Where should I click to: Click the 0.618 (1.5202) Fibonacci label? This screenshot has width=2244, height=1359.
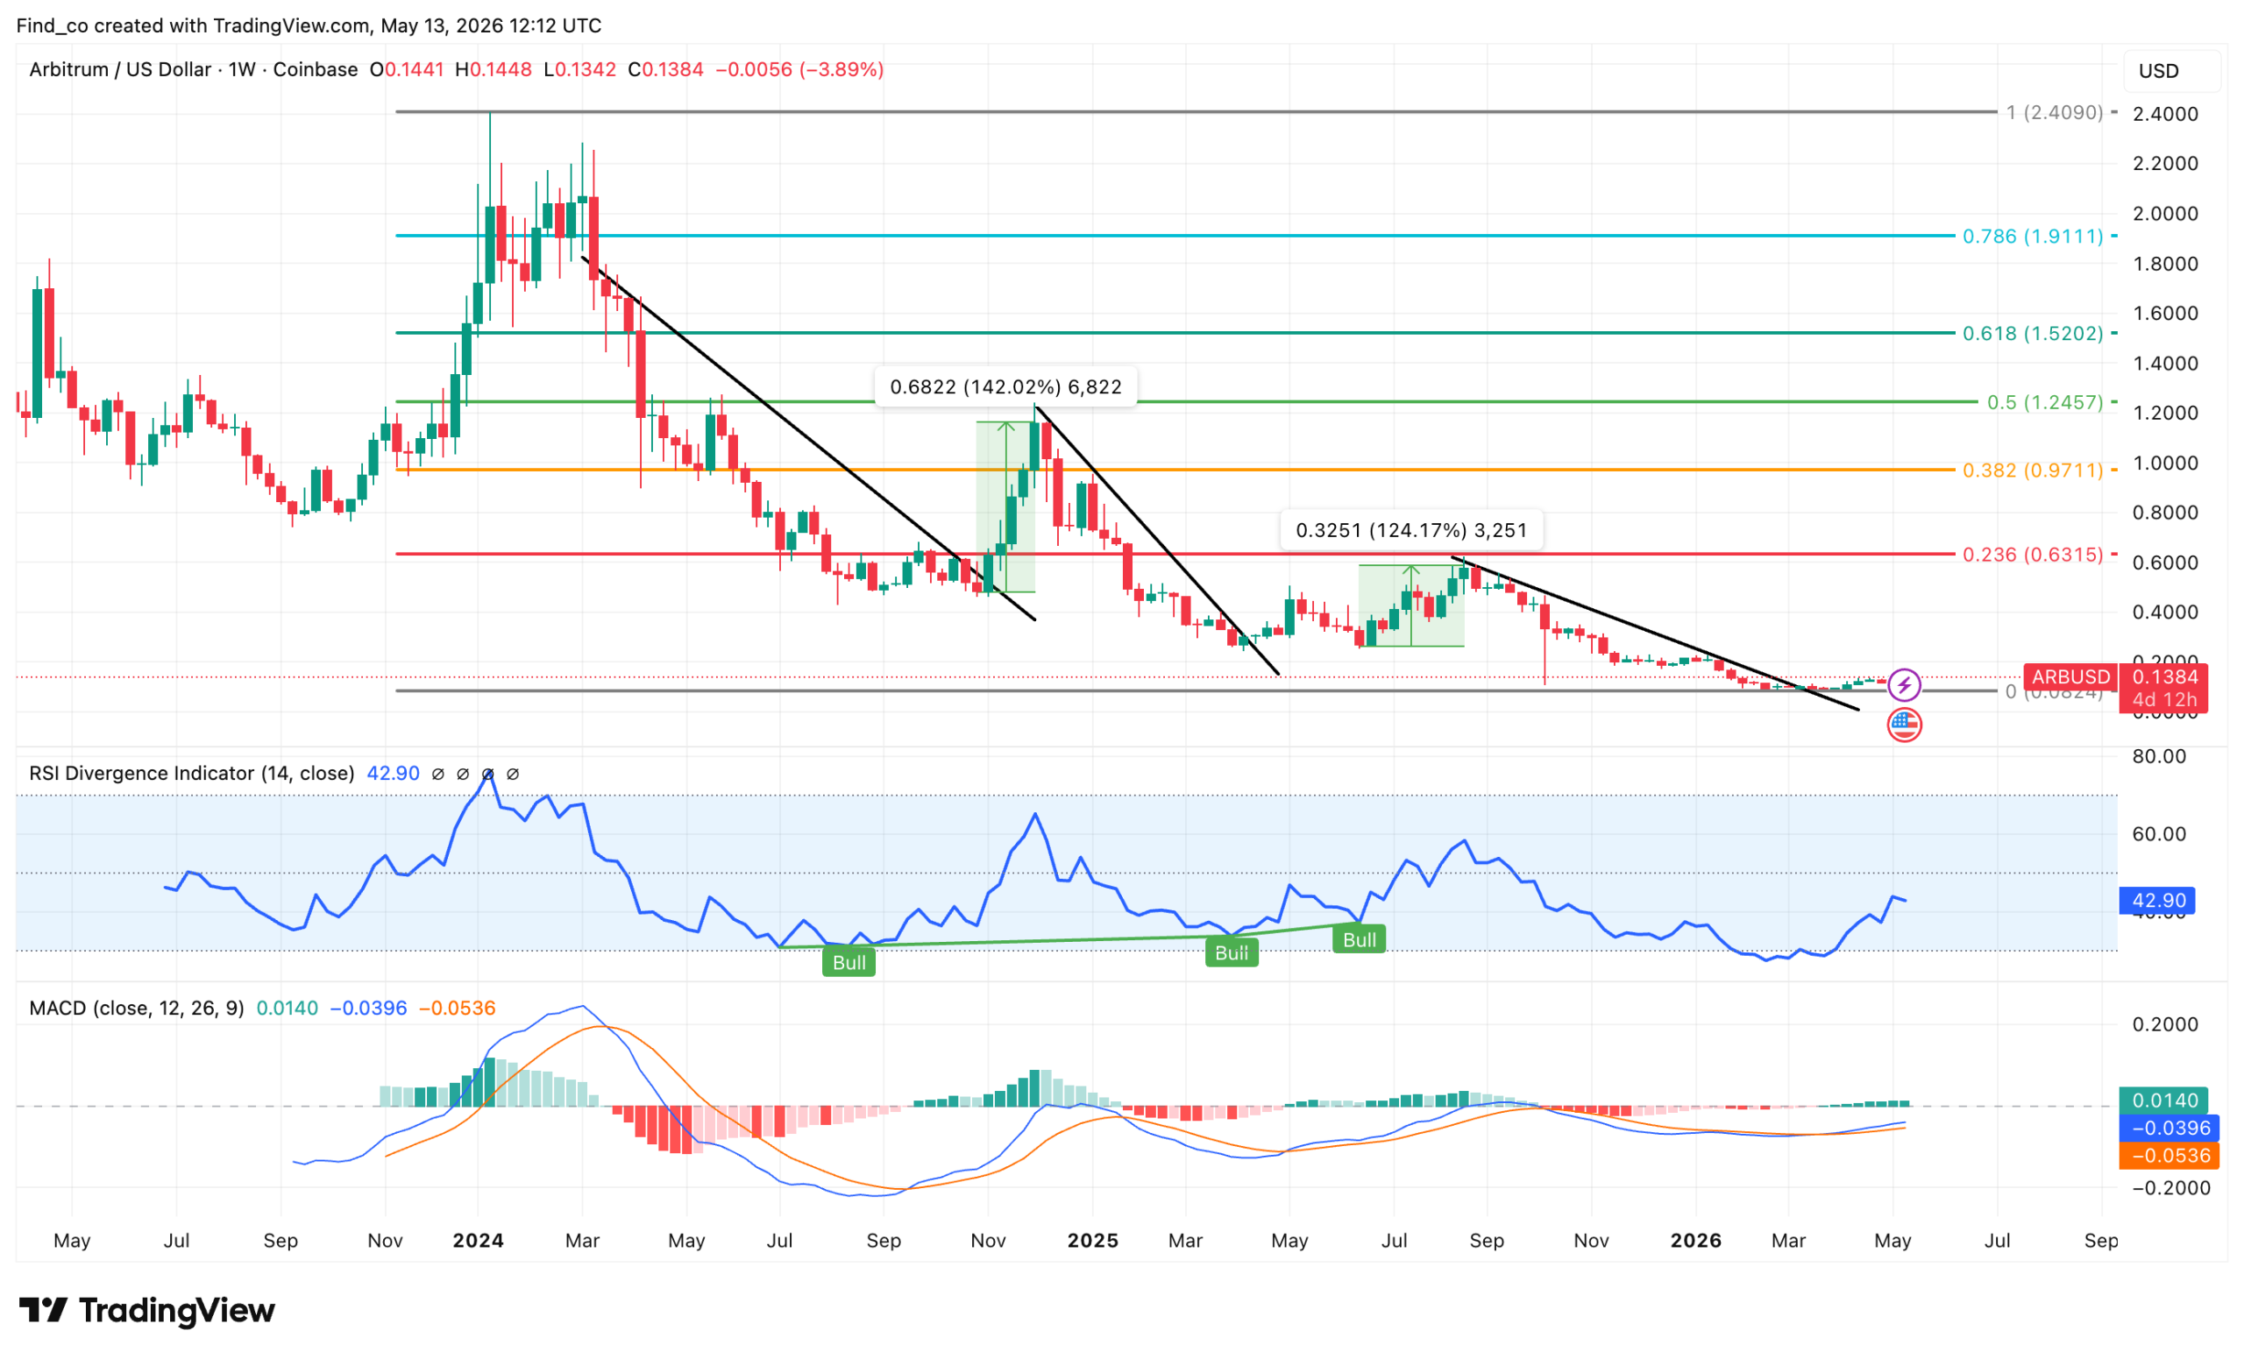2033,333
